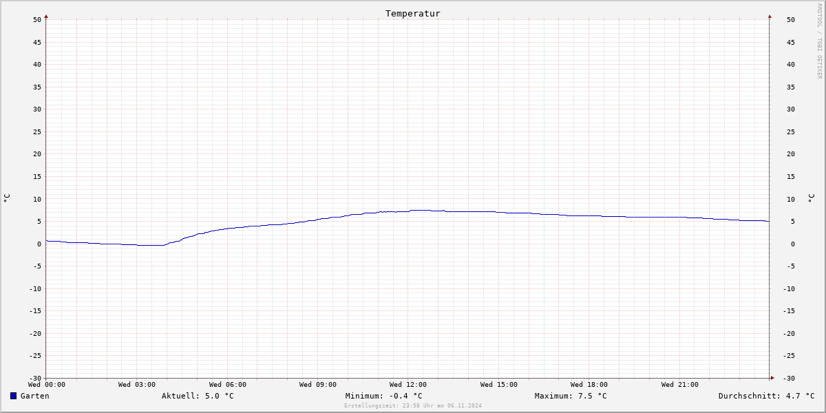The height and width of the screenshot is (413, 826).
Task: Click the chart title Temperatur
Action: click(413, 14)
